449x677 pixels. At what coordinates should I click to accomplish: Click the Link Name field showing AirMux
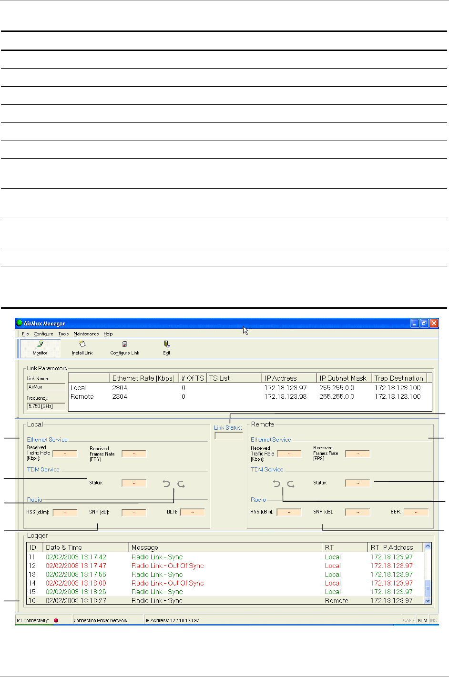coord(46,387)
